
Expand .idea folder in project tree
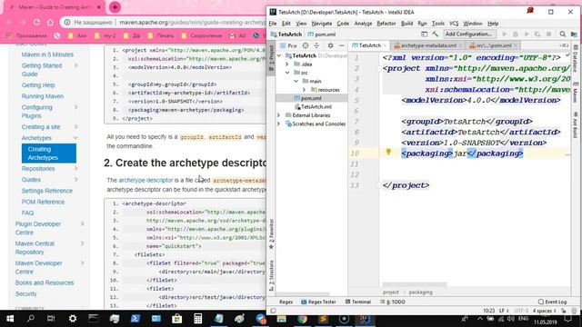click(287, 64)
